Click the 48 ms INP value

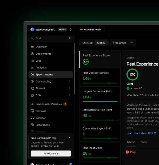click(87, 115)
